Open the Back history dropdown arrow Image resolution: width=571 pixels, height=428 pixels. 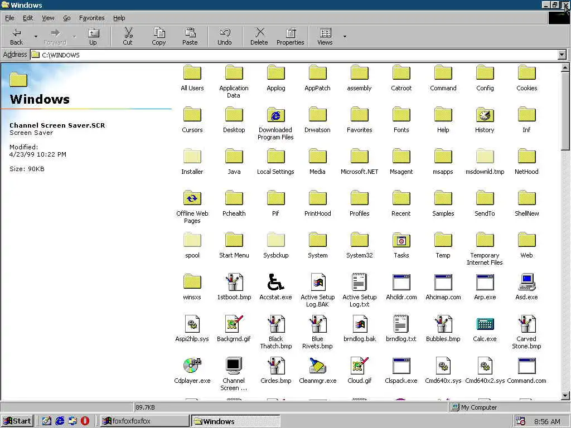pyautogui.click(x=36, y=36)
